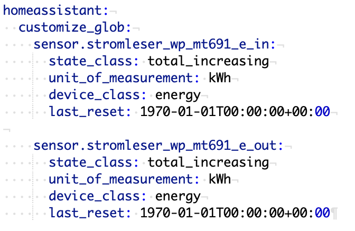Click device_class key under the e_in sensor
Screen dimensions: 355x231
(98, 94)
